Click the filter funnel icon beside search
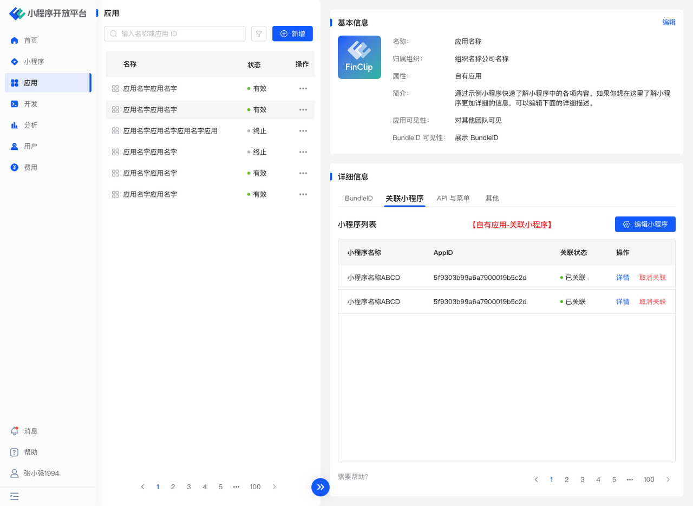The height and width of the screenshot is (506, 693). (259, 34)
